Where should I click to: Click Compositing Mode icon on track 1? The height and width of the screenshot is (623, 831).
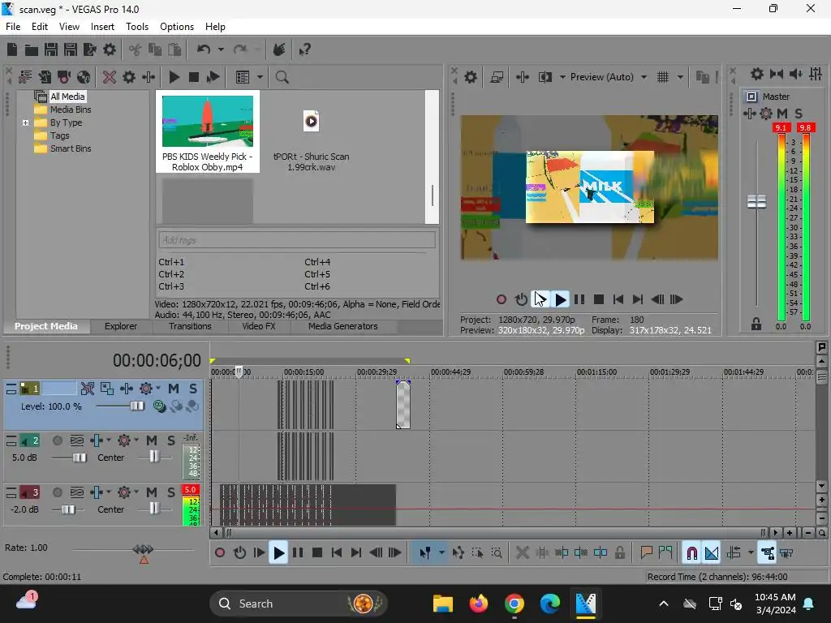(x=159, y=407)
